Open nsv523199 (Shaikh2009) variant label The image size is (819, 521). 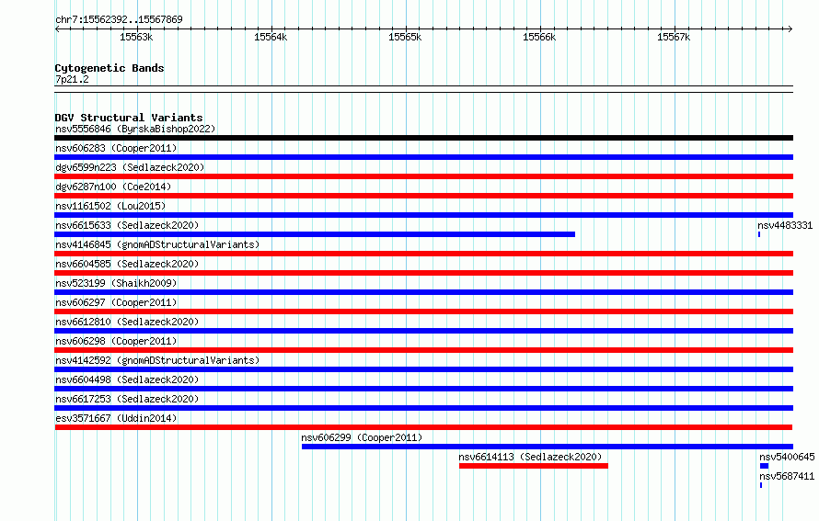(116, 283)
